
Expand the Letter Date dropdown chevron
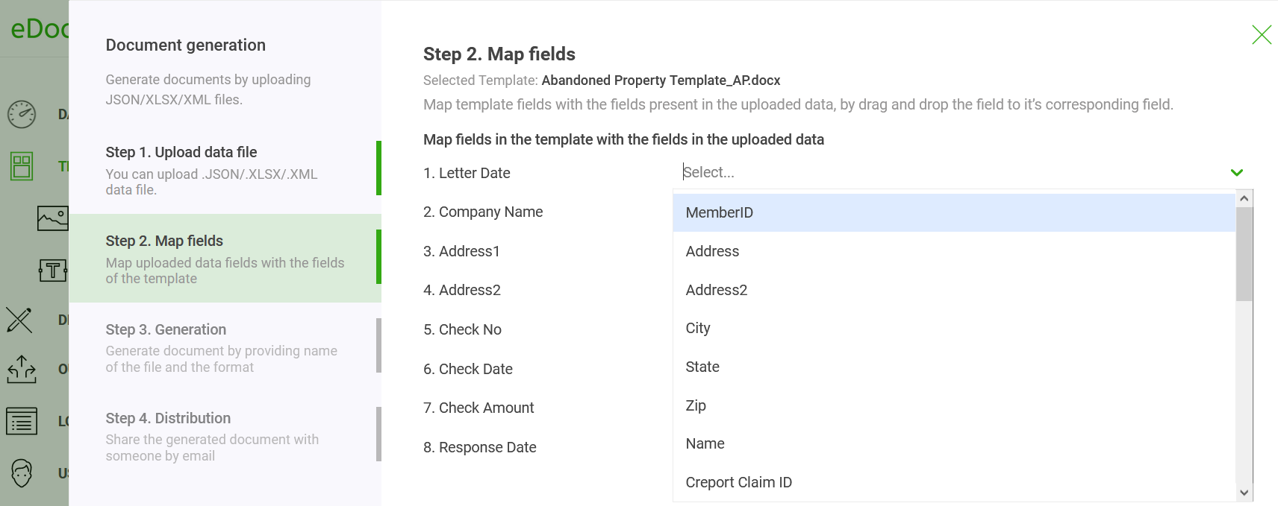pyautogui.click(x=1236, y=173)
